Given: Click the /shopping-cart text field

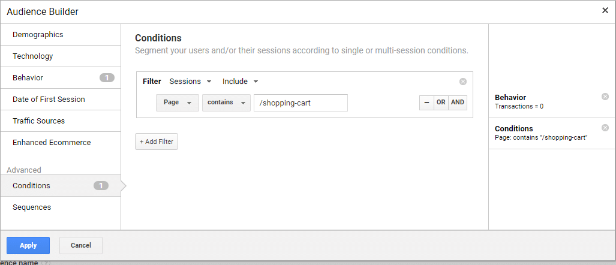Looking at the screenshot, I should click(301, 103).
